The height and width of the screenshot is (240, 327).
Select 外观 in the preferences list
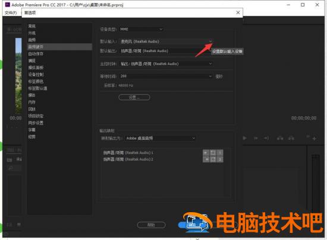(x=32, y=33)
